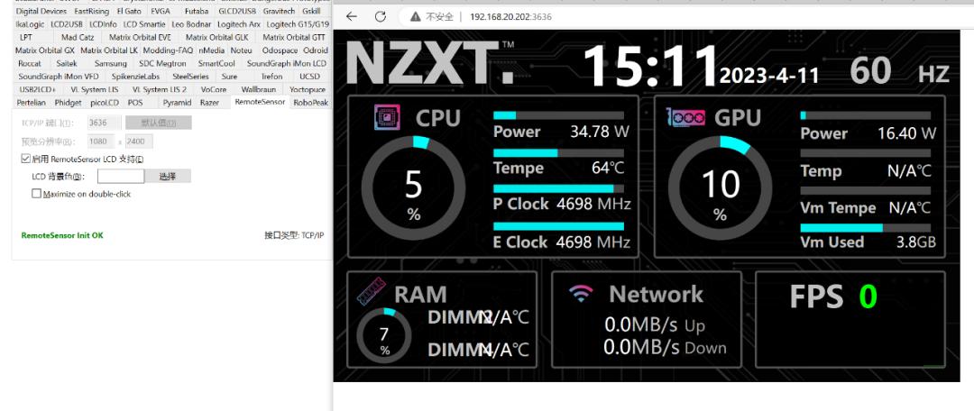Click the GPU 'Vm Used' value '3.8GB'

[x=915, y=242]
